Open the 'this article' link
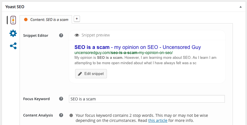 pyautogui.click(x=158, y=120)
